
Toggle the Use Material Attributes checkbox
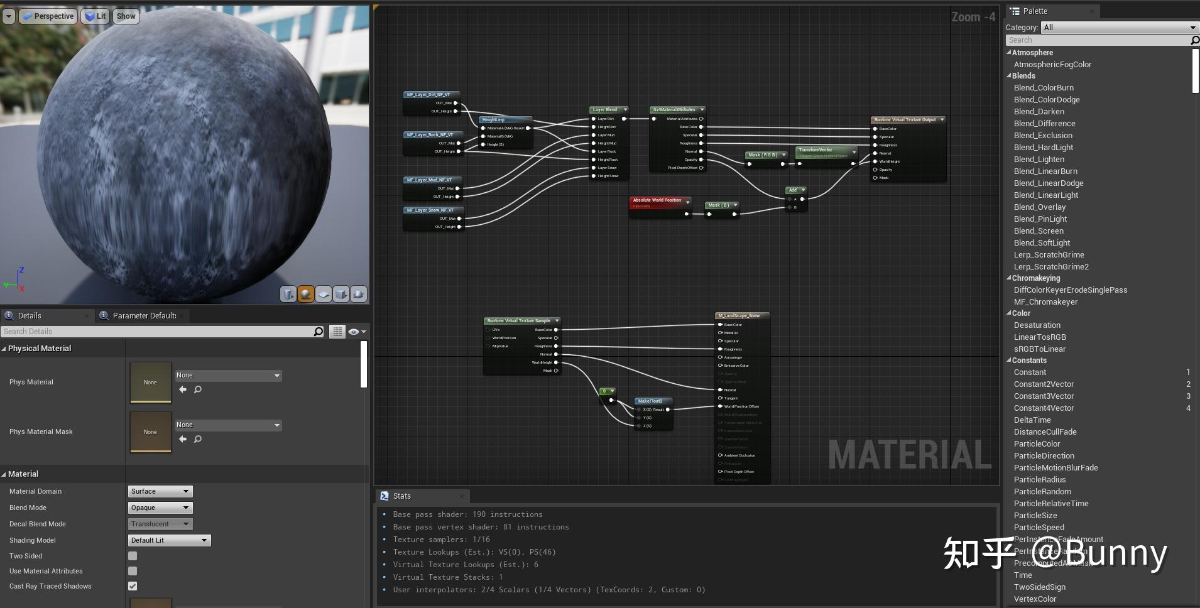point(132,571)
